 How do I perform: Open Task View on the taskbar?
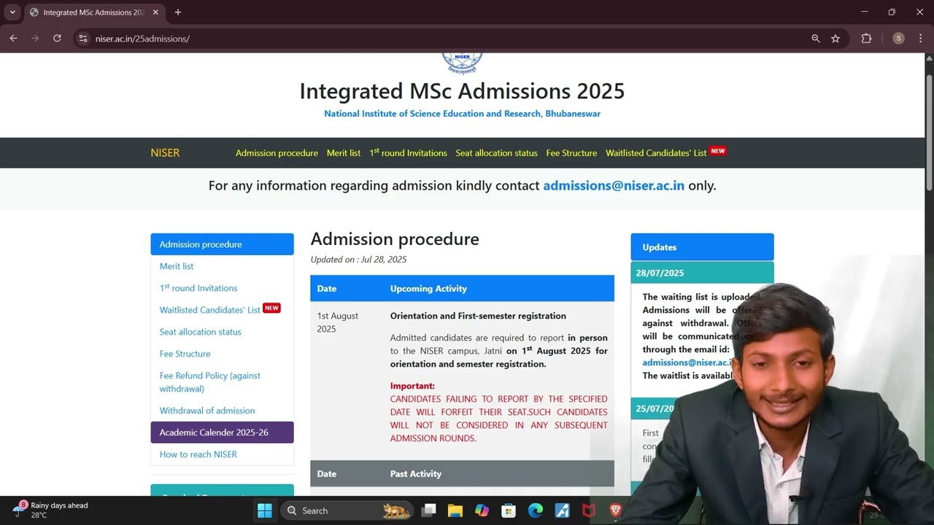pyautogui.click(x=429, y=510)
